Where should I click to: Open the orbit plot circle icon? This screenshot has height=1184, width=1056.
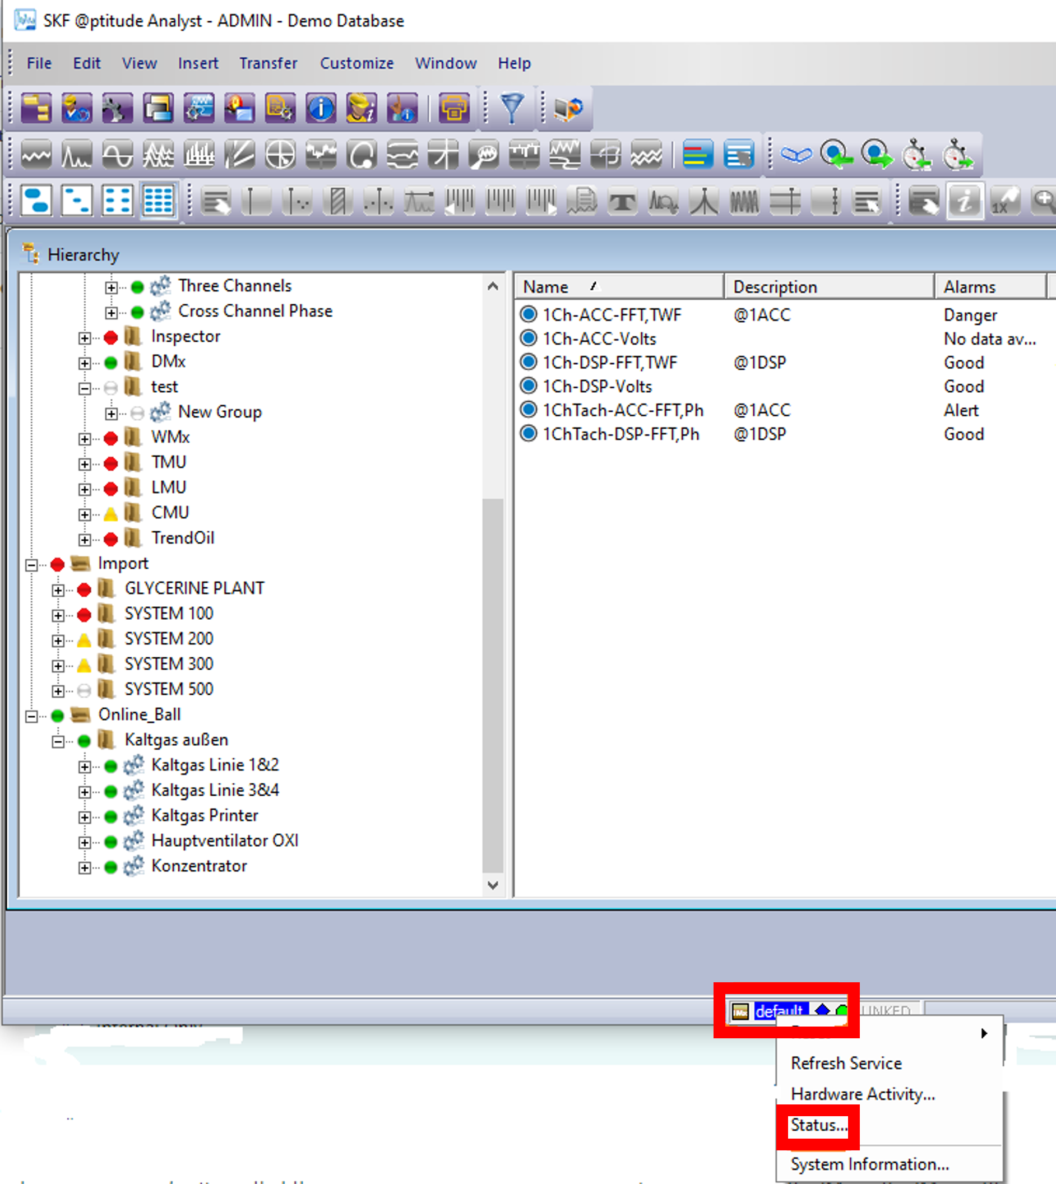click(x=362, y=155)
